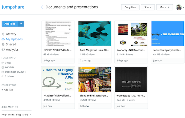Open the Xconomy NH Brochure thumbnail

pos(131,34)
